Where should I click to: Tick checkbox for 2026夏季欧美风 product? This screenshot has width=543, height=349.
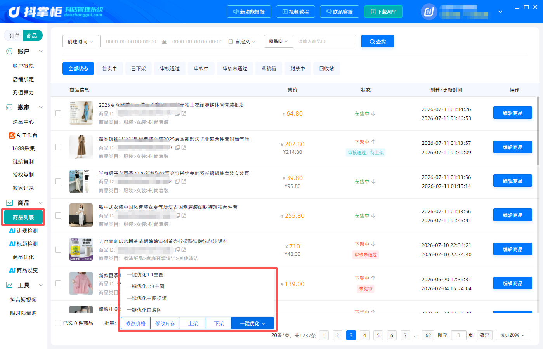pyautogui.click(x=58, y=113)
